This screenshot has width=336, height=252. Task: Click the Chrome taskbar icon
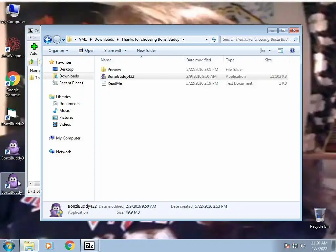tap(70, 245)
